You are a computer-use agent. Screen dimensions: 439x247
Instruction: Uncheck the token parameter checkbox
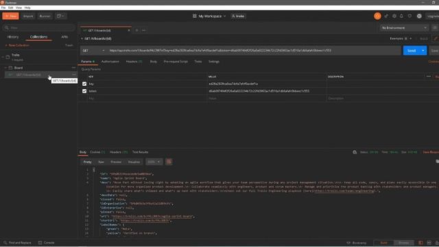click(84, 91)
